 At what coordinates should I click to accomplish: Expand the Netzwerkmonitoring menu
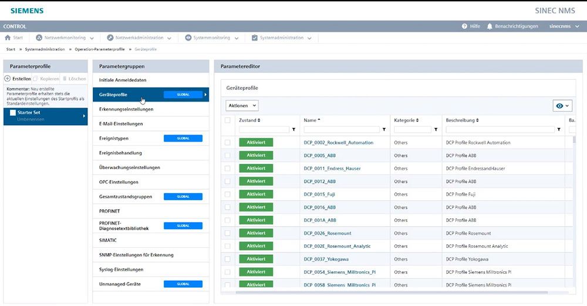tap(69, 38)
